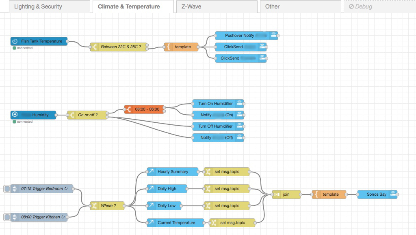Click the Turn Off Humidifier label

click(x=215, y=126)
